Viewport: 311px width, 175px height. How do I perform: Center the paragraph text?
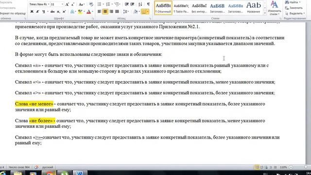click(105, 12)
